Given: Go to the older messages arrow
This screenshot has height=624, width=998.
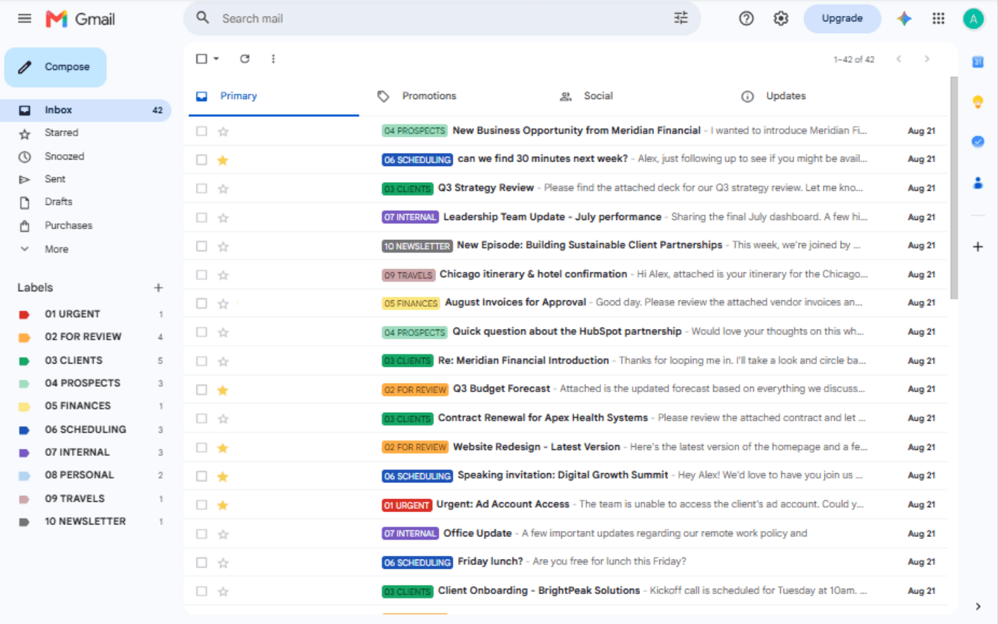Looking at the screenshot, I should (927, 59).
